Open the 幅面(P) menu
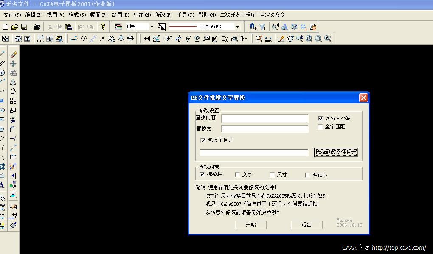 (x=99, y=15)
